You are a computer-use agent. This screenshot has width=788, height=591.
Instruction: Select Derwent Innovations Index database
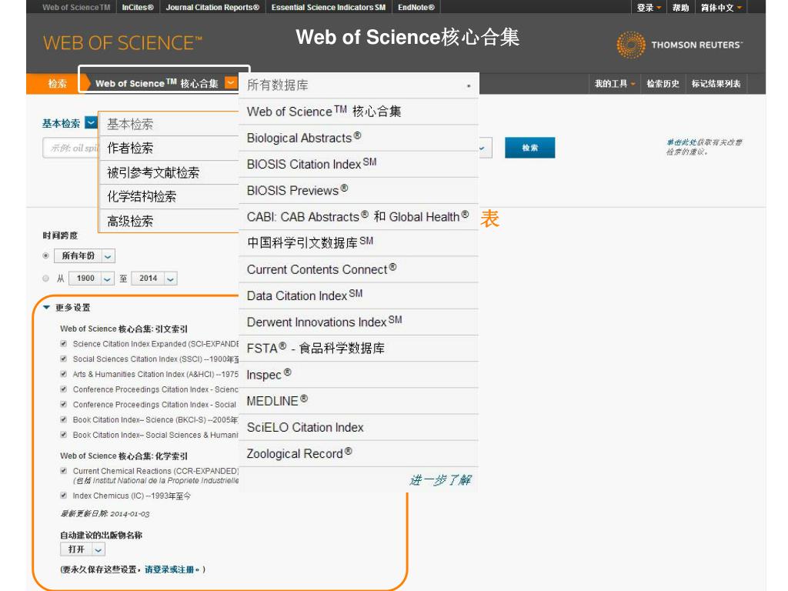tap(359, 322)
